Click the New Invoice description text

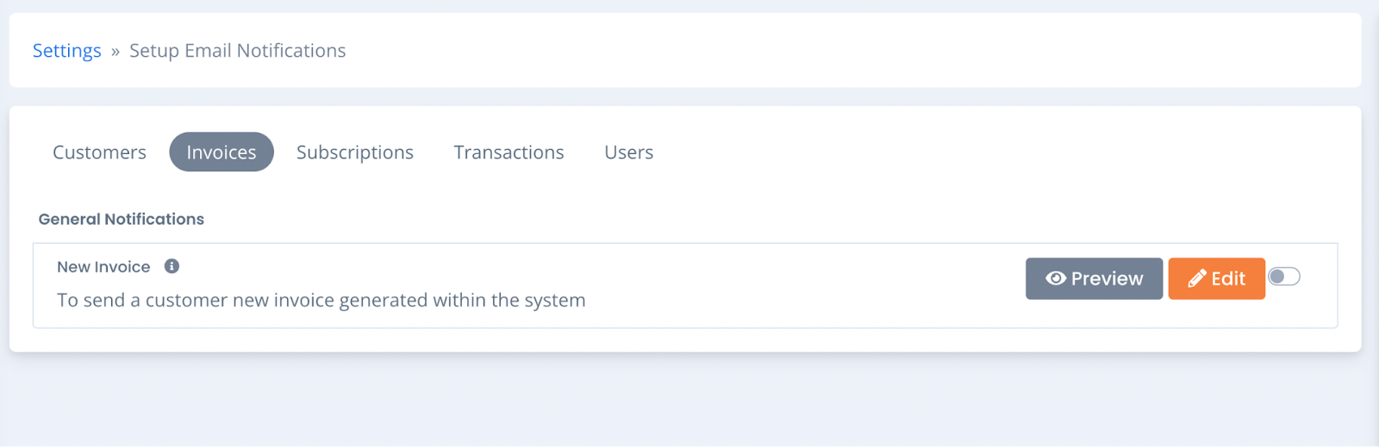coord(321,300)
